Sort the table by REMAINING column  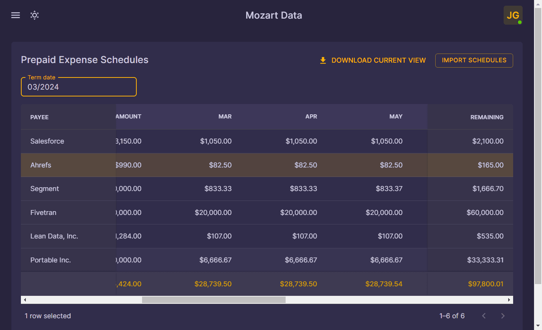(x=487, y=117)
